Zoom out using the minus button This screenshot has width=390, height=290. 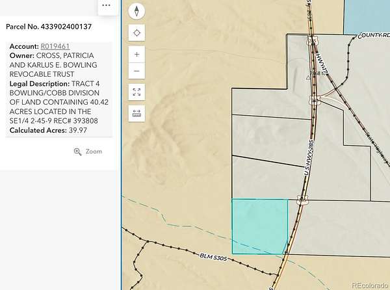click(x=137, y=71)
